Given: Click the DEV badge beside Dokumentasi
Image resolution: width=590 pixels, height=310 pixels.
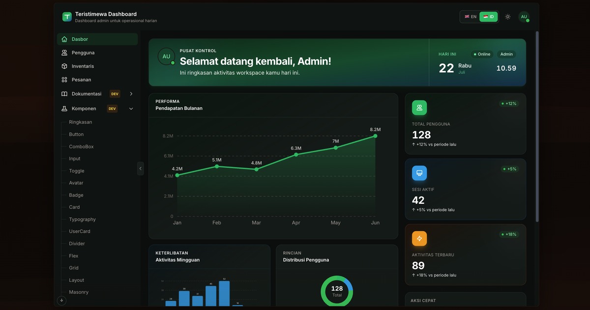Looking at the screenshot, I should 115,94.
